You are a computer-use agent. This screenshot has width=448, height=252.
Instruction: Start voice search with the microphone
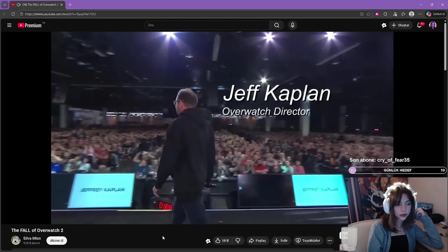click(x=293, y=25)
